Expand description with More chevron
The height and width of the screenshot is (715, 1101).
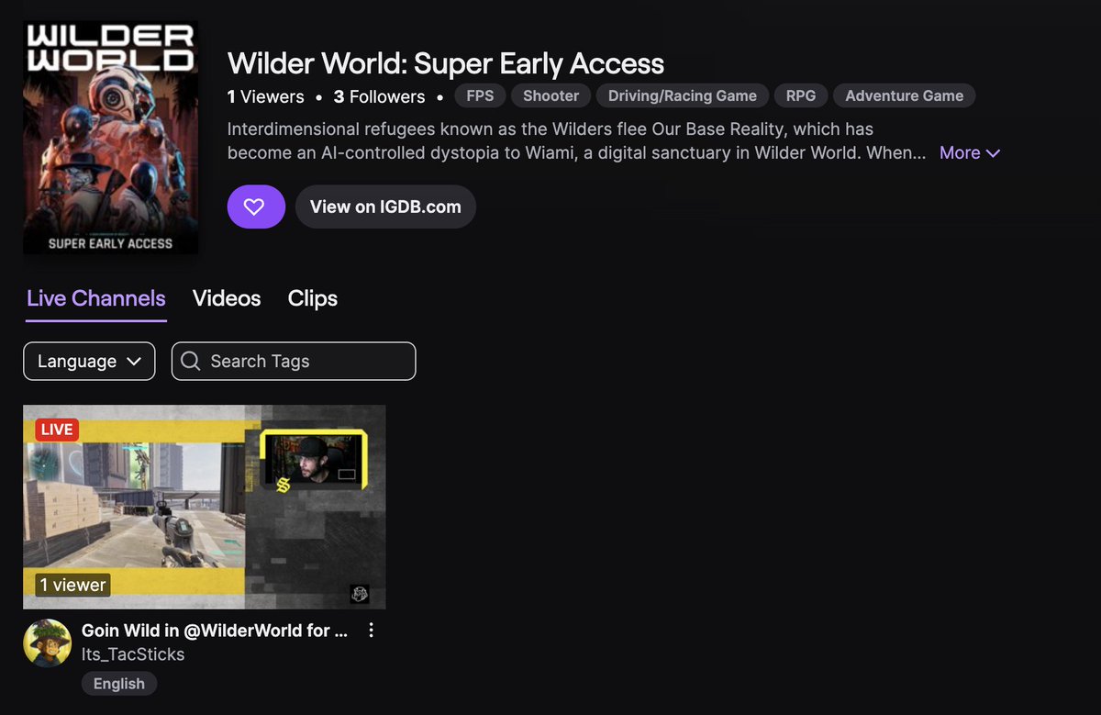click(970, 153)
